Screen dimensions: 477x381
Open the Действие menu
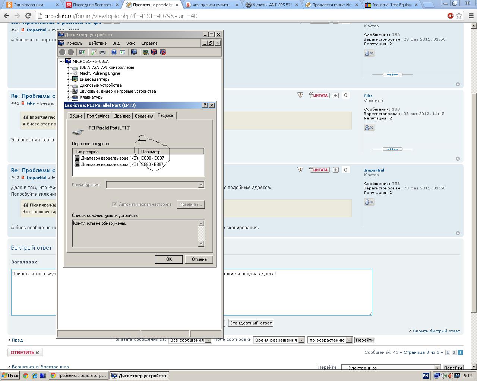pyautogui.click(x=98, y=43)
